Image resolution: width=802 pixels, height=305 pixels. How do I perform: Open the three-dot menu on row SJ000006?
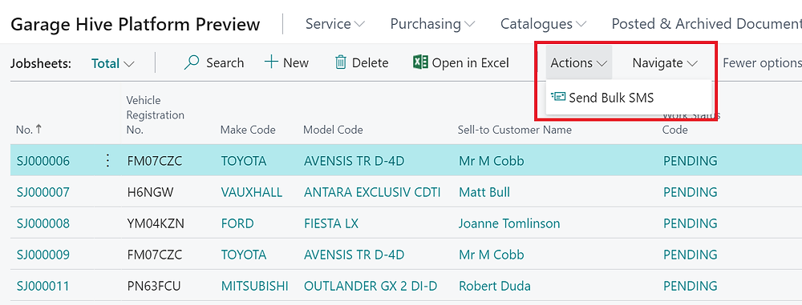tap(107, 161)
